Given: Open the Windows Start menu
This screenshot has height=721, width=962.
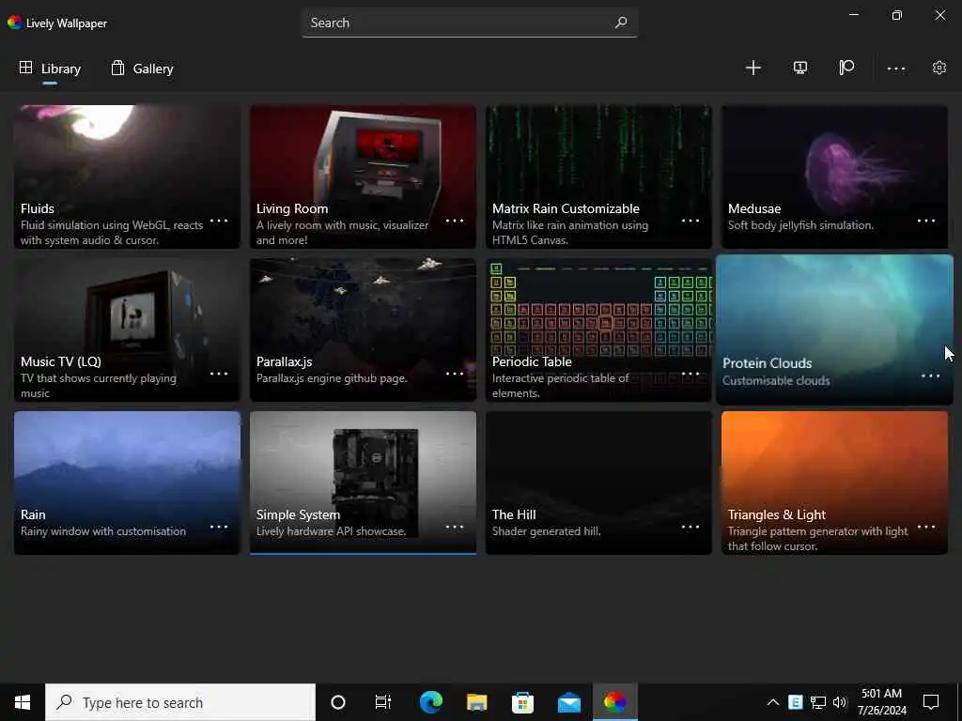Looking at the screenshot, I should click(23, 702).
